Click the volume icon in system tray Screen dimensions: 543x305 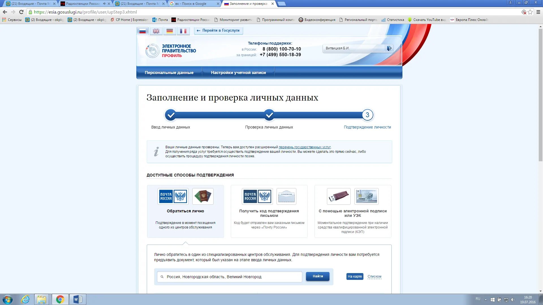coord(513,300)
